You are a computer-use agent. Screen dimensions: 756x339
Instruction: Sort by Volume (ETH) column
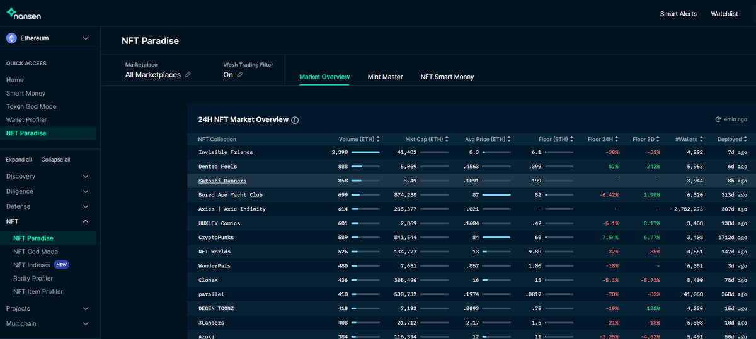[359, 139]
